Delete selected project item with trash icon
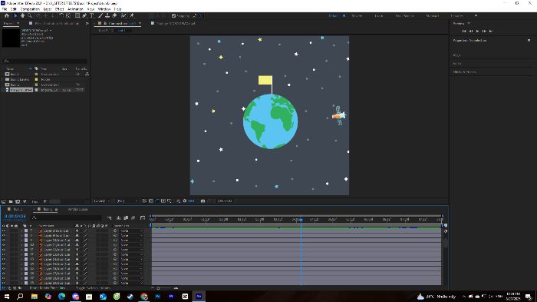The image size is (537, 302). (x=44, y=201)
